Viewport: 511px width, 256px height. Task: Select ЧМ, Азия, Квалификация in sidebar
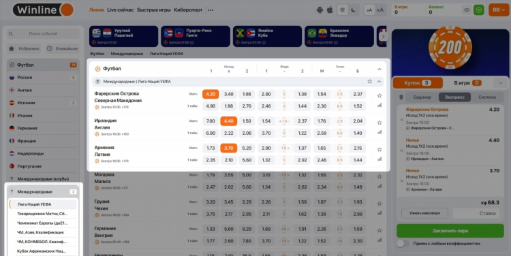point(43,232)
